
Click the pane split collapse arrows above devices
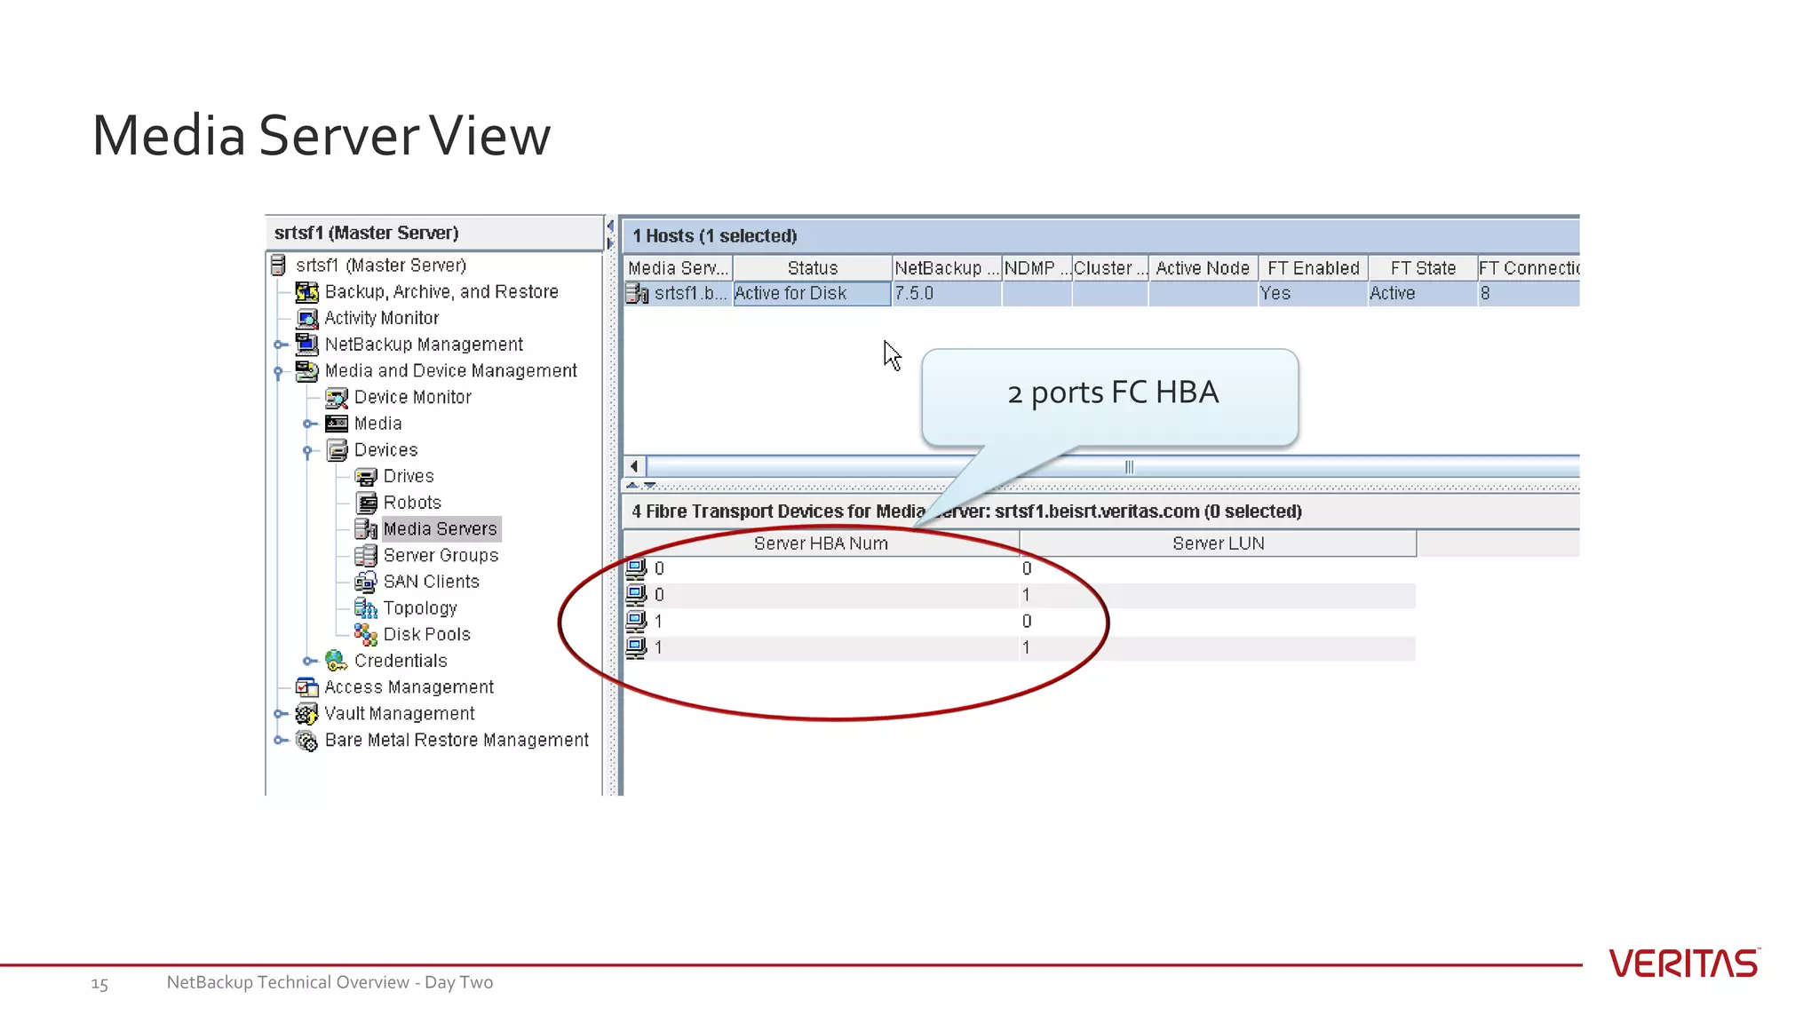click(x=641, y=486)
